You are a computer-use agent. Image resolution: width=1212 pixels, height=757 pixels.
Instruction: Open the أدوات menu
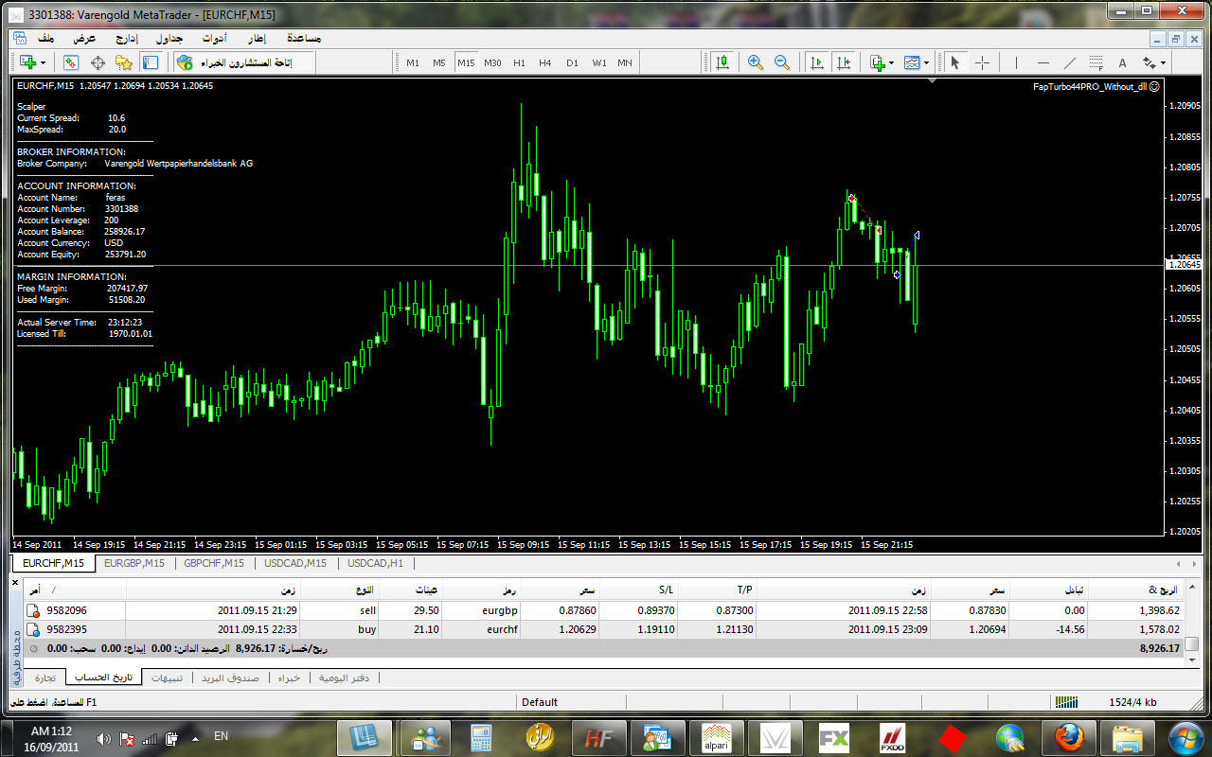[213, 39]
